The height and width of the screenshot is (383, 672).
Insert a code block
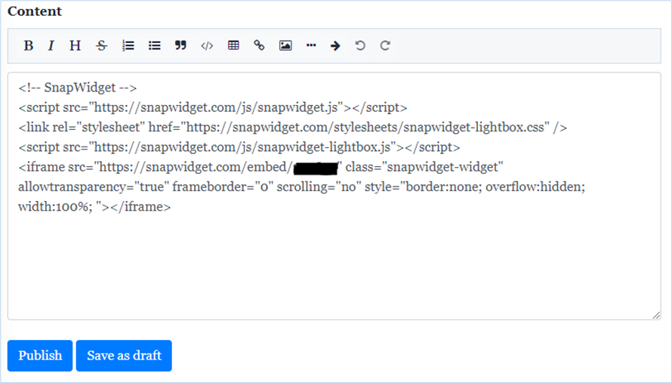207,45
